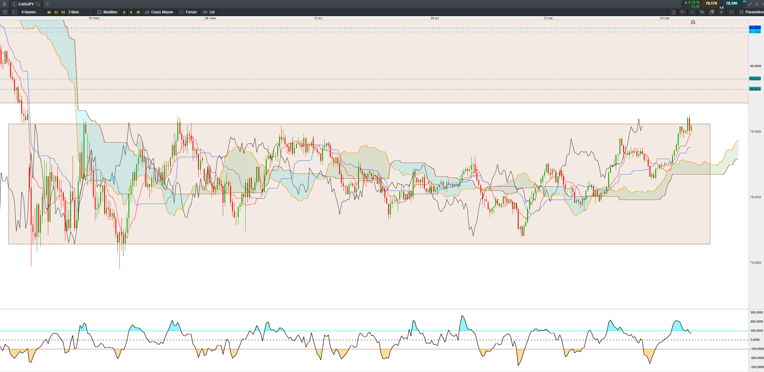Click the price label tag icon
764x372 pixels.
click(x=731, y=12)
